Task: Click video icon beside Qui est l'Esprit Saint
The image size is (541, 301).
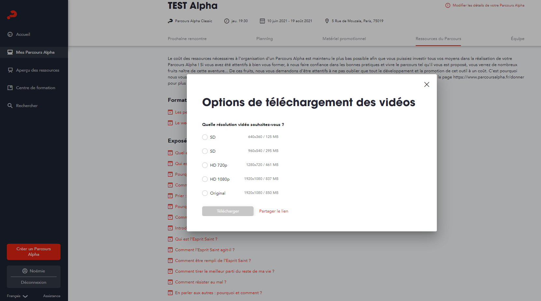Action: (x=170, y=239)
